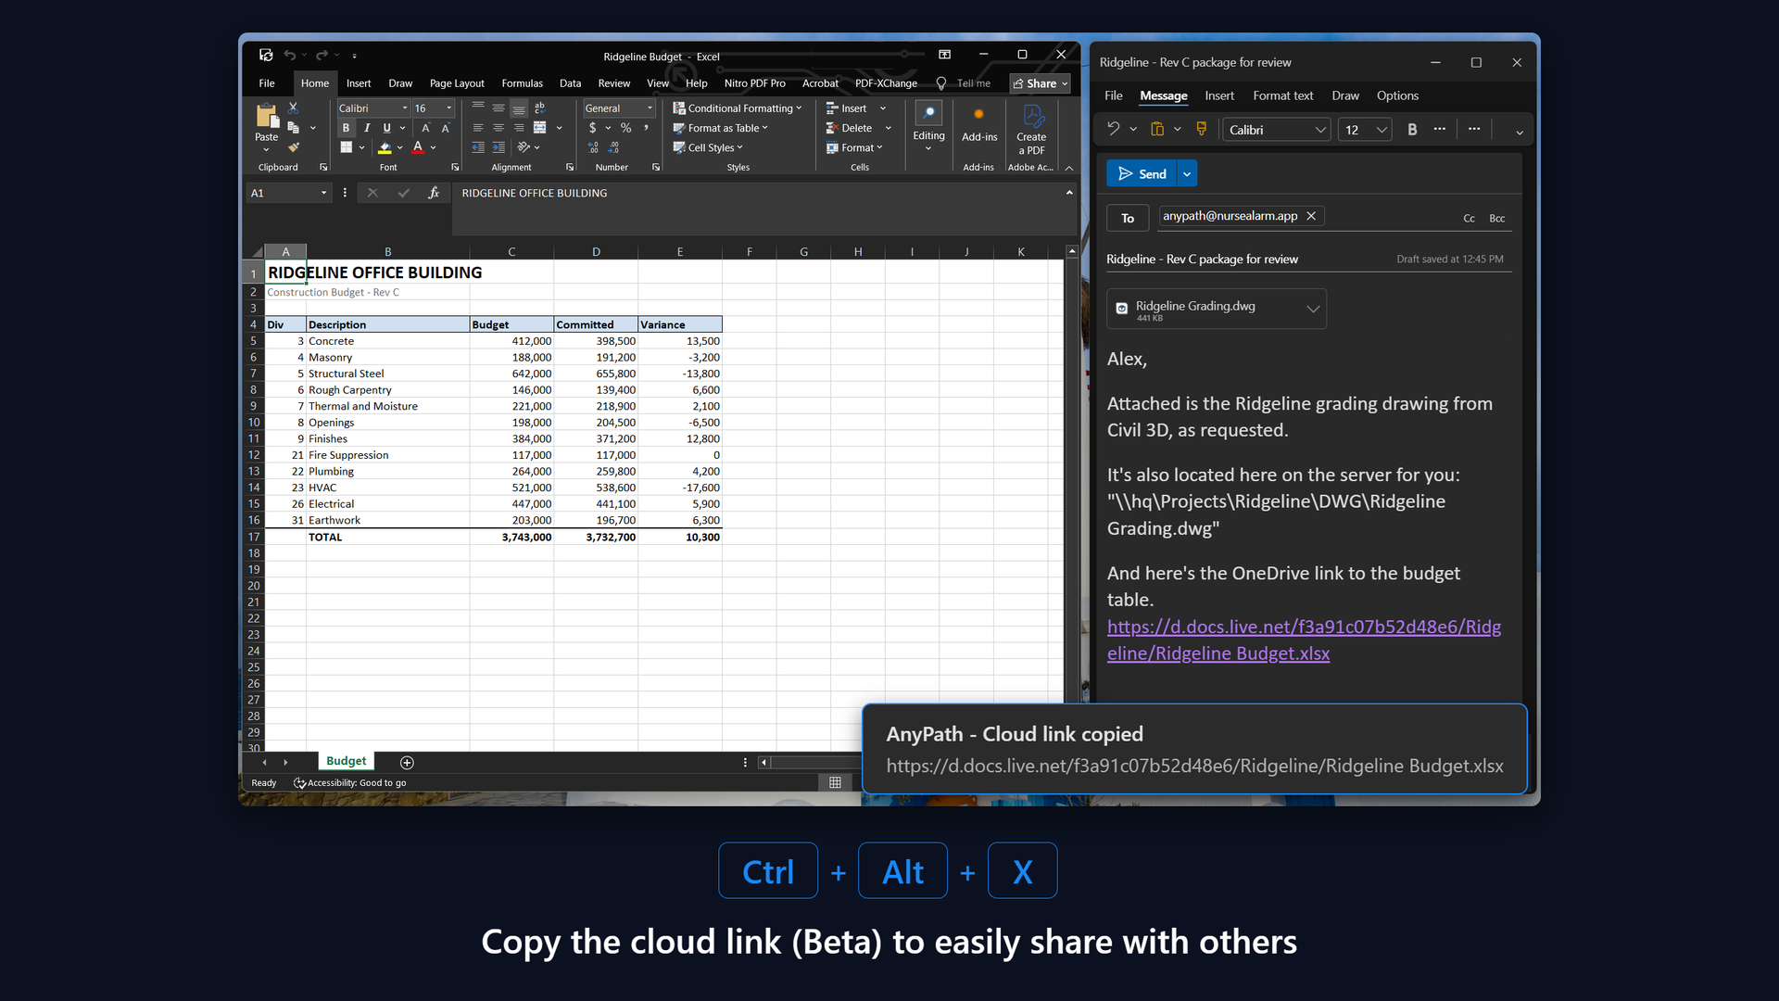Click the Name Box showing A1

289,193
